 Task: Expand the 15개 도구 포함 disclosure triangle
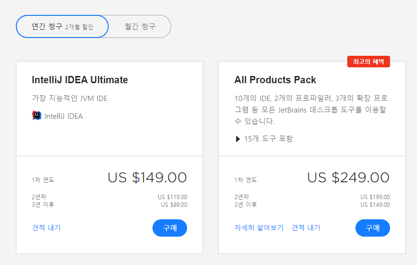coord(238,139)
